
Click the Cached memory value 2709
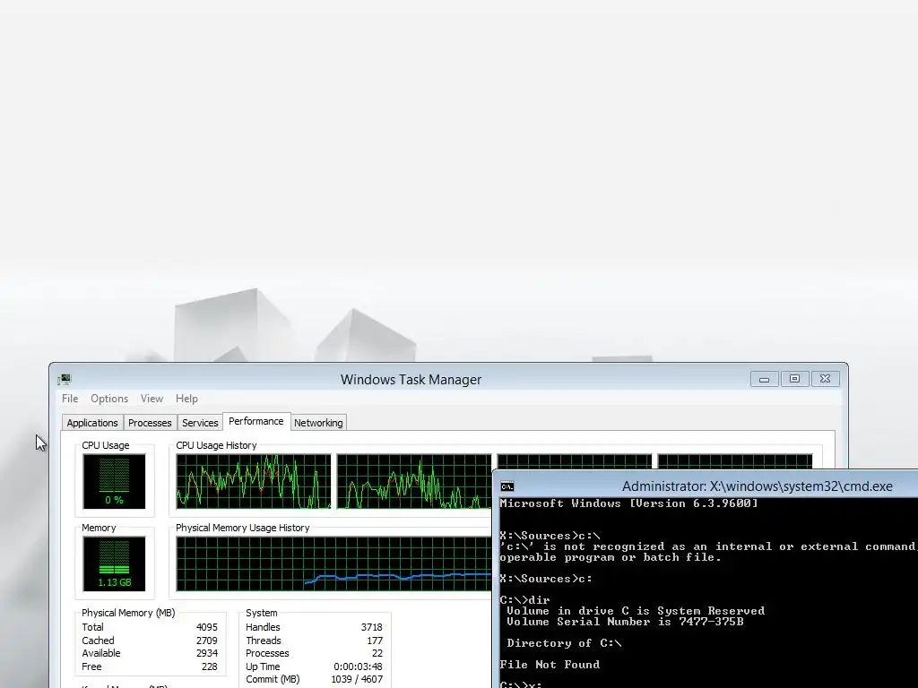coord(207,641)
